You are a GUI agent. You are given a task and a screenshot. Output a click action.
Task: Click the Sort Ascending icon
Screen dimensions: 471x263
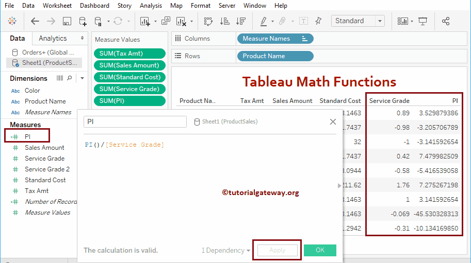225,21
